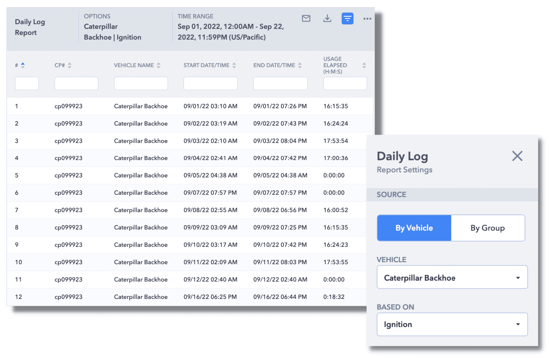Viewport: 549px width, 358px height.
Task: Switch source to By Group
Action: 488,228
